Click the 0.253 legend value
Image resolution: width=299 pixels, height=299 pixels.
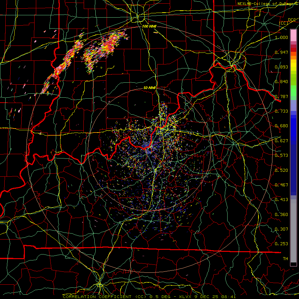(x=281, y=244)
